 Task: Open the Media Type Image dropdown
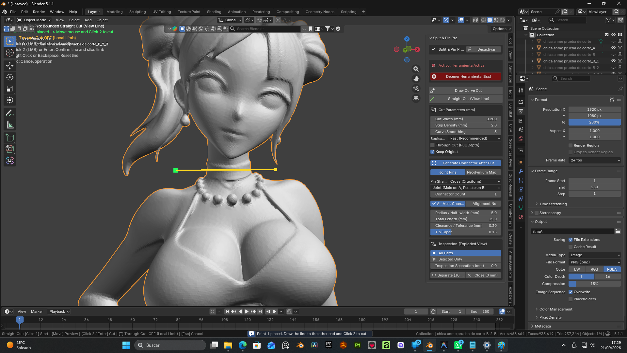coord(595,255)
